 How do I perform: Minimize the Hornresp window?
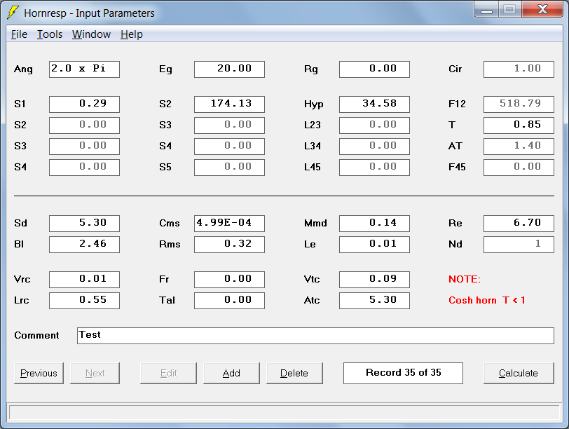point(486,9)
